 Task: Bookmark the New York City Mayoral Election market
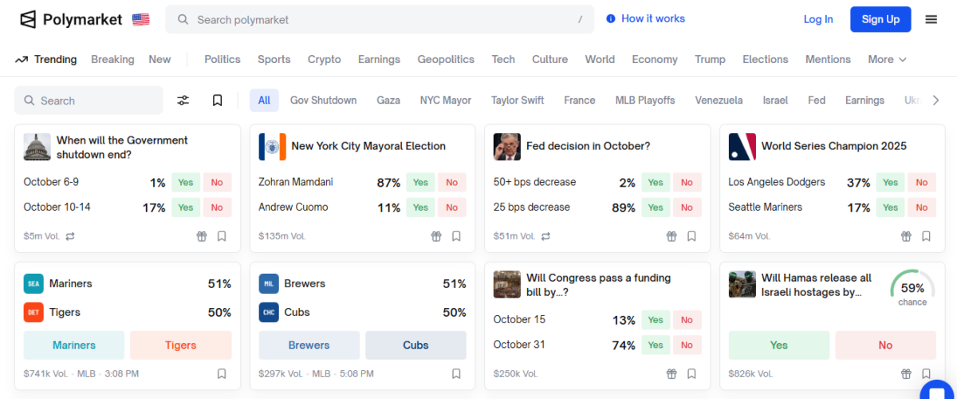click(x=456, y=236)
